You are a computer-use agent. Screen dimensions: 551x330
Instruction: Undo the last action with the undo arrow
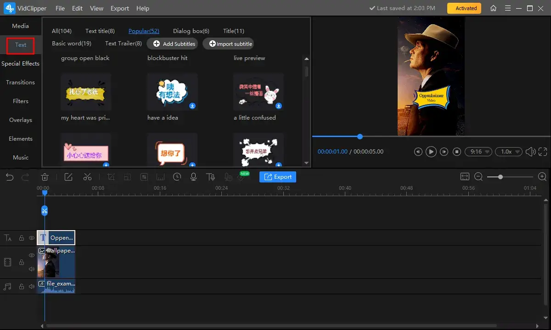coord(10,177)
